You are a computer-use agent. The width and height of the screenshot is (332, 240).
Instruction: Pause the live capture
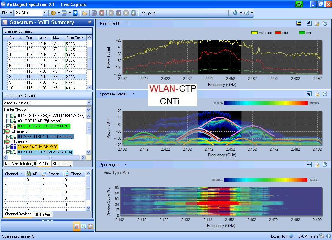(x=119, y=13)
